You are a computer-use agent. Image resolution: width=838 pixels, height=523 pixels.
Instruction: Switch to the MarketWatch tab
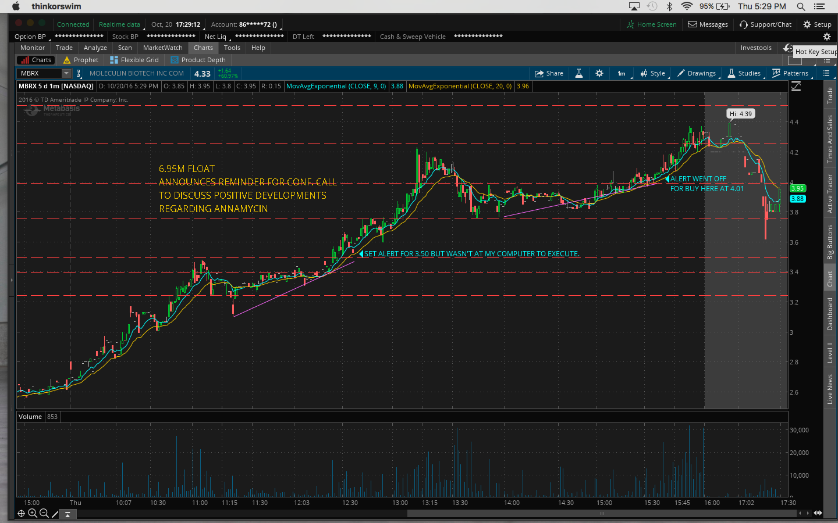coord(162,48)
